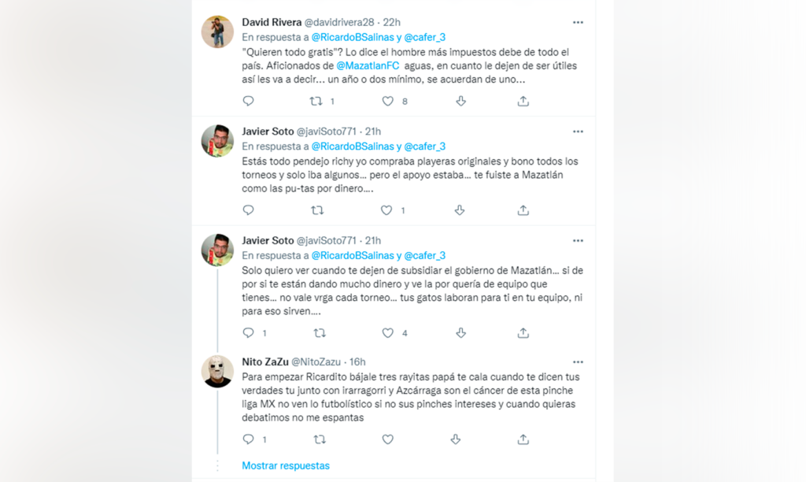Click Mostrar respuestas link
This screenshot has height=482, width=806.
(286, 465)
